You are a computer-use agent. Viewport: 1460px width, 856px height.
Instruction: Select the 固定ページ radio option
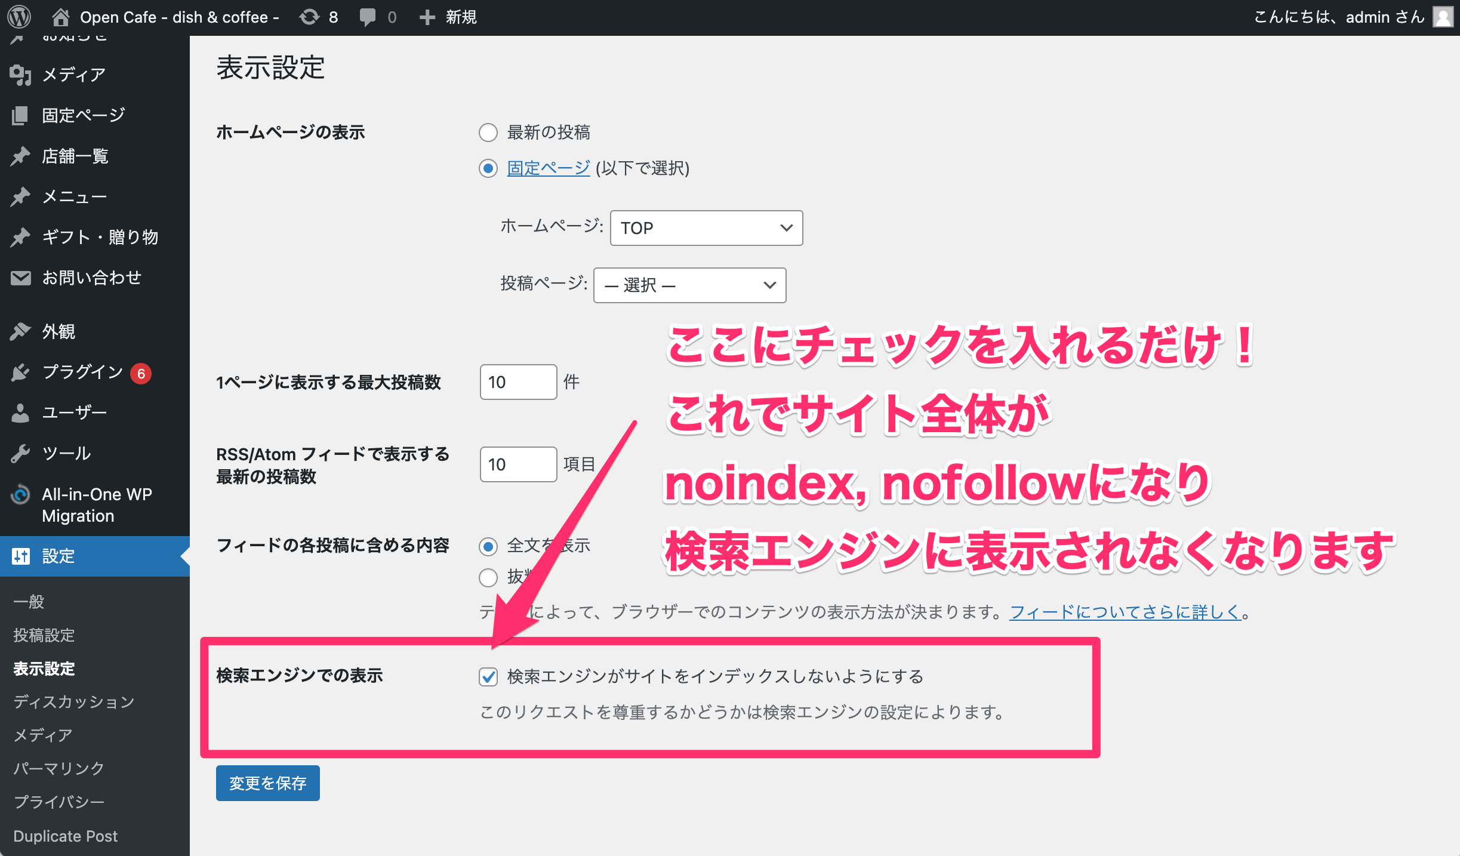pyautogui.click(x=488, y=168)
